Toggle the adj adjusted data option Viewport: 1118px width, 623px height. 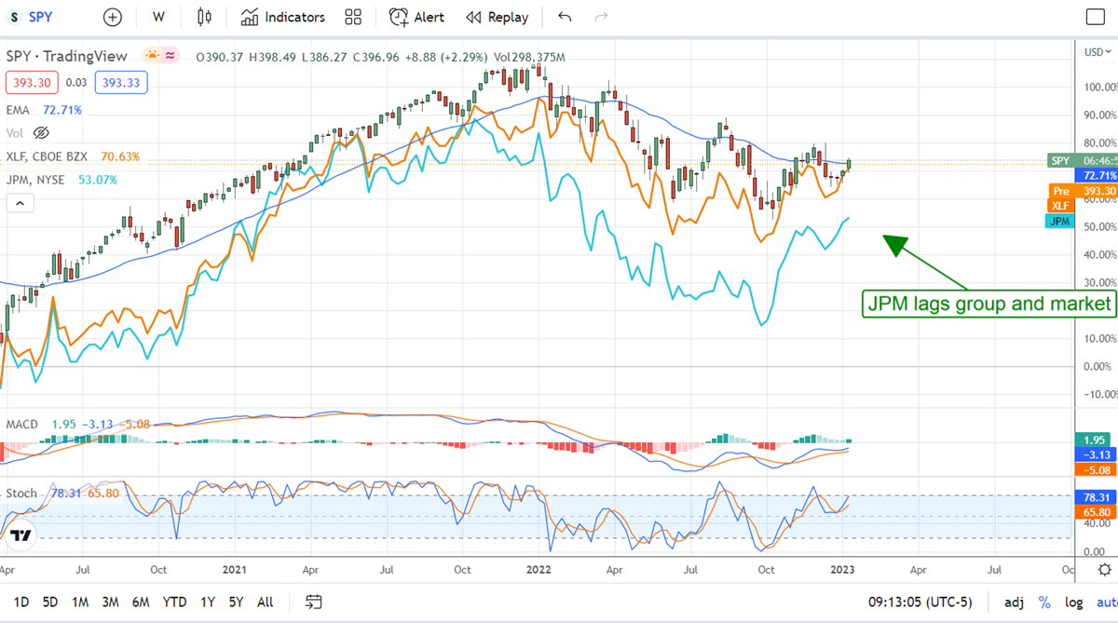click(x=1014, y=602)
